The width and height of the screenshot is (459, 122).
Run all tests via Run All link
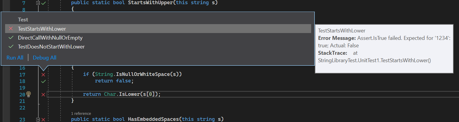pyautogui.click(x=15, y=58)
